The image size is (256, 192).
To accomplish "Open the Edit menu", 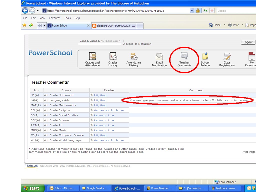I will tap(33, 18).
